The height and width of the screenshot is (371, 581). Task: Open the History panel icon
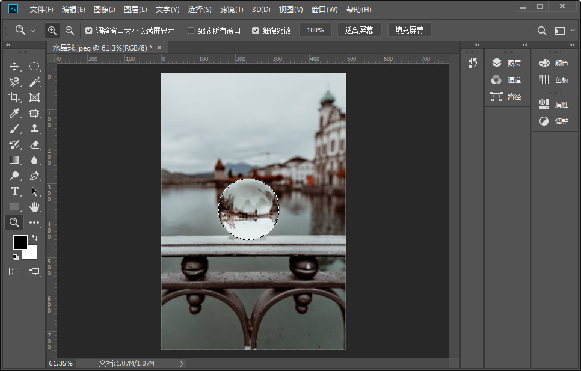click(472, 63)
